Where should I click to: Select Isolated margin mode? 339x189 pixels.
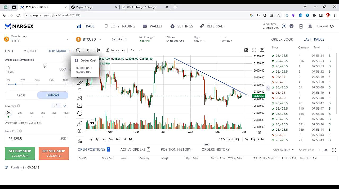click(x=52, y=95)
